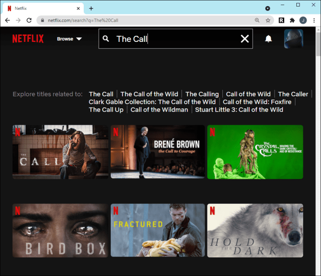Image resolution: width=321 pixels, height=276 pixels.
Task: Minimize the Chrome window
Action: [282, 5]
